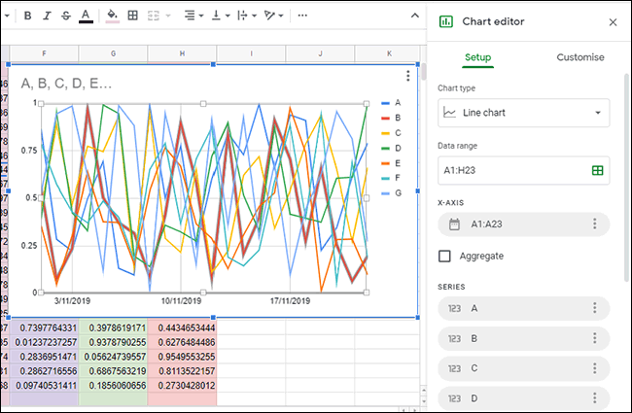The height and width of the screenshot is (413, 632).
Task: Collapse the toolbar with the up chevron
Action: click(415, 16)
